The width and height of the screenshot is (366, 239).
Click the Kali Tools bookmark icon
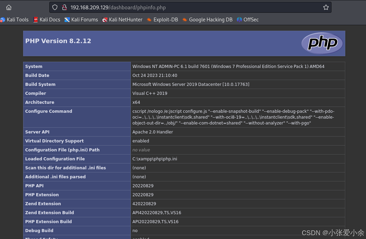point(2,20)
